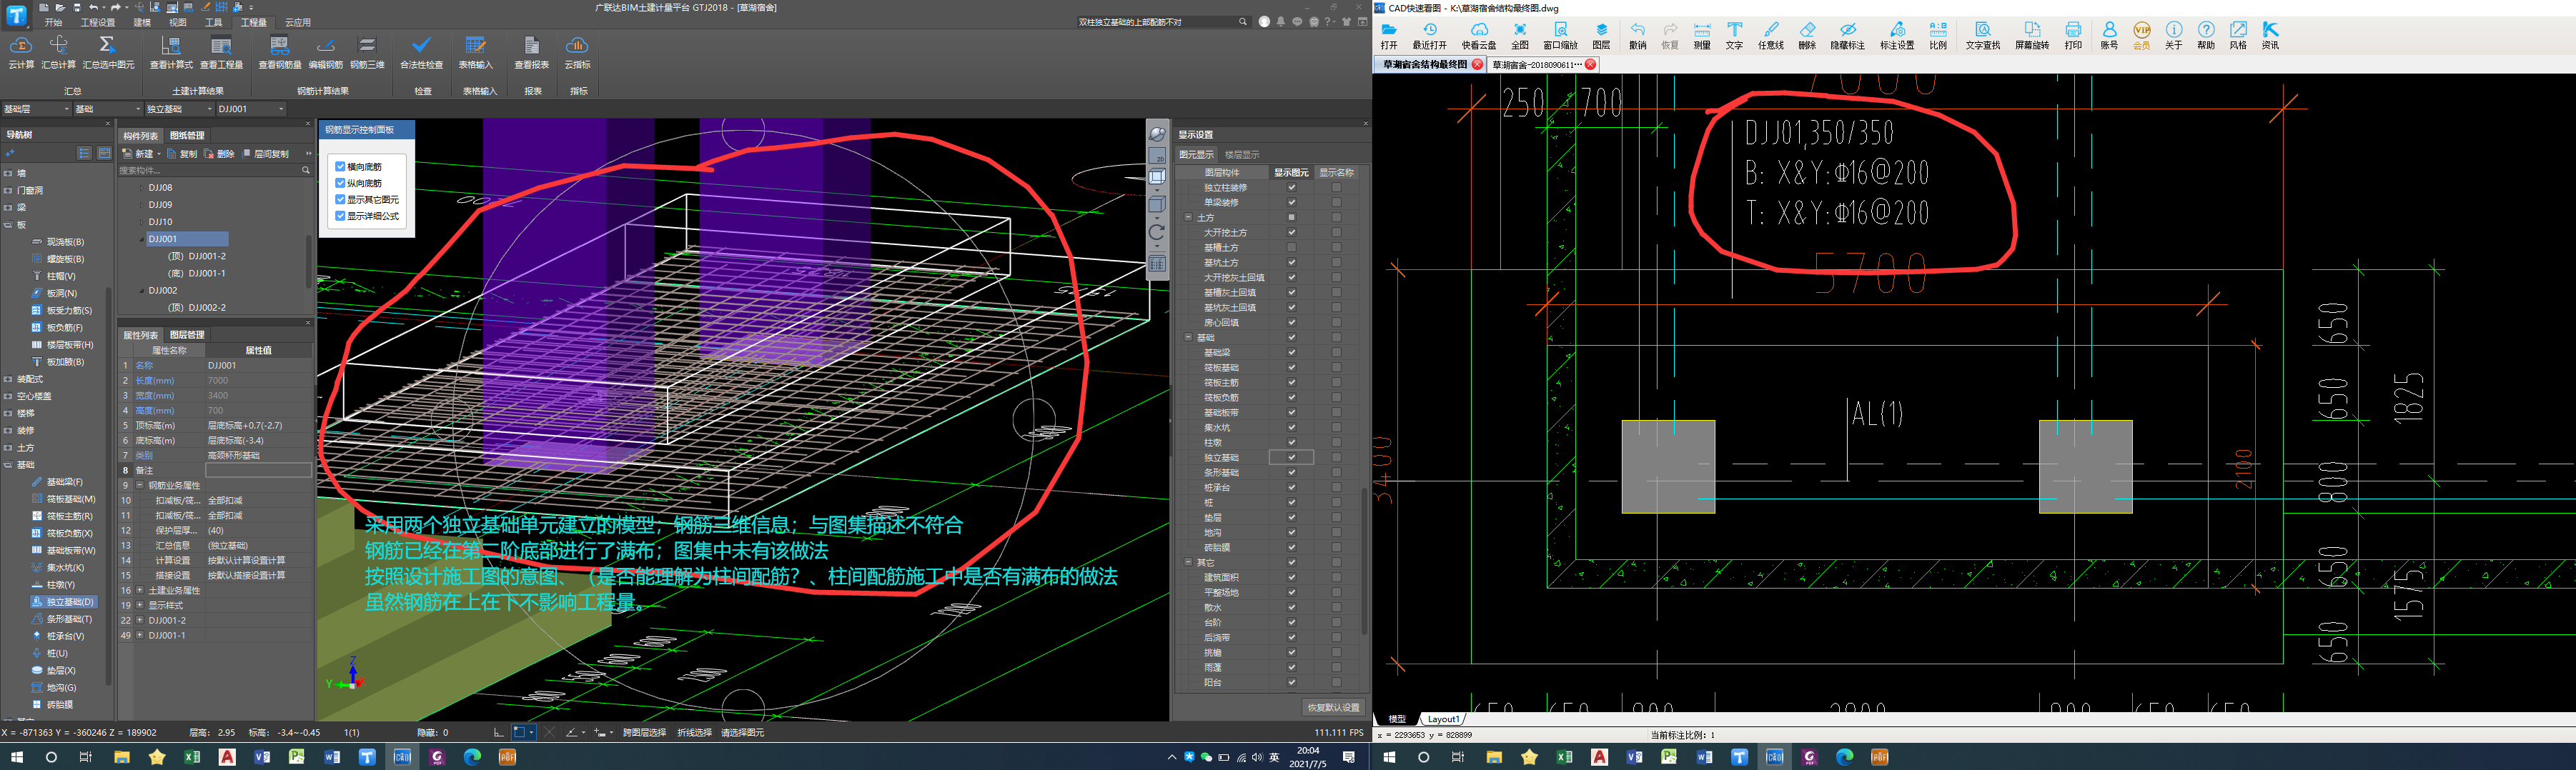Select 窗口缩放 window zoom in CAD viewer
Image resolution: width=2576 pixels, height=770 pixels.
point(1560,36)
